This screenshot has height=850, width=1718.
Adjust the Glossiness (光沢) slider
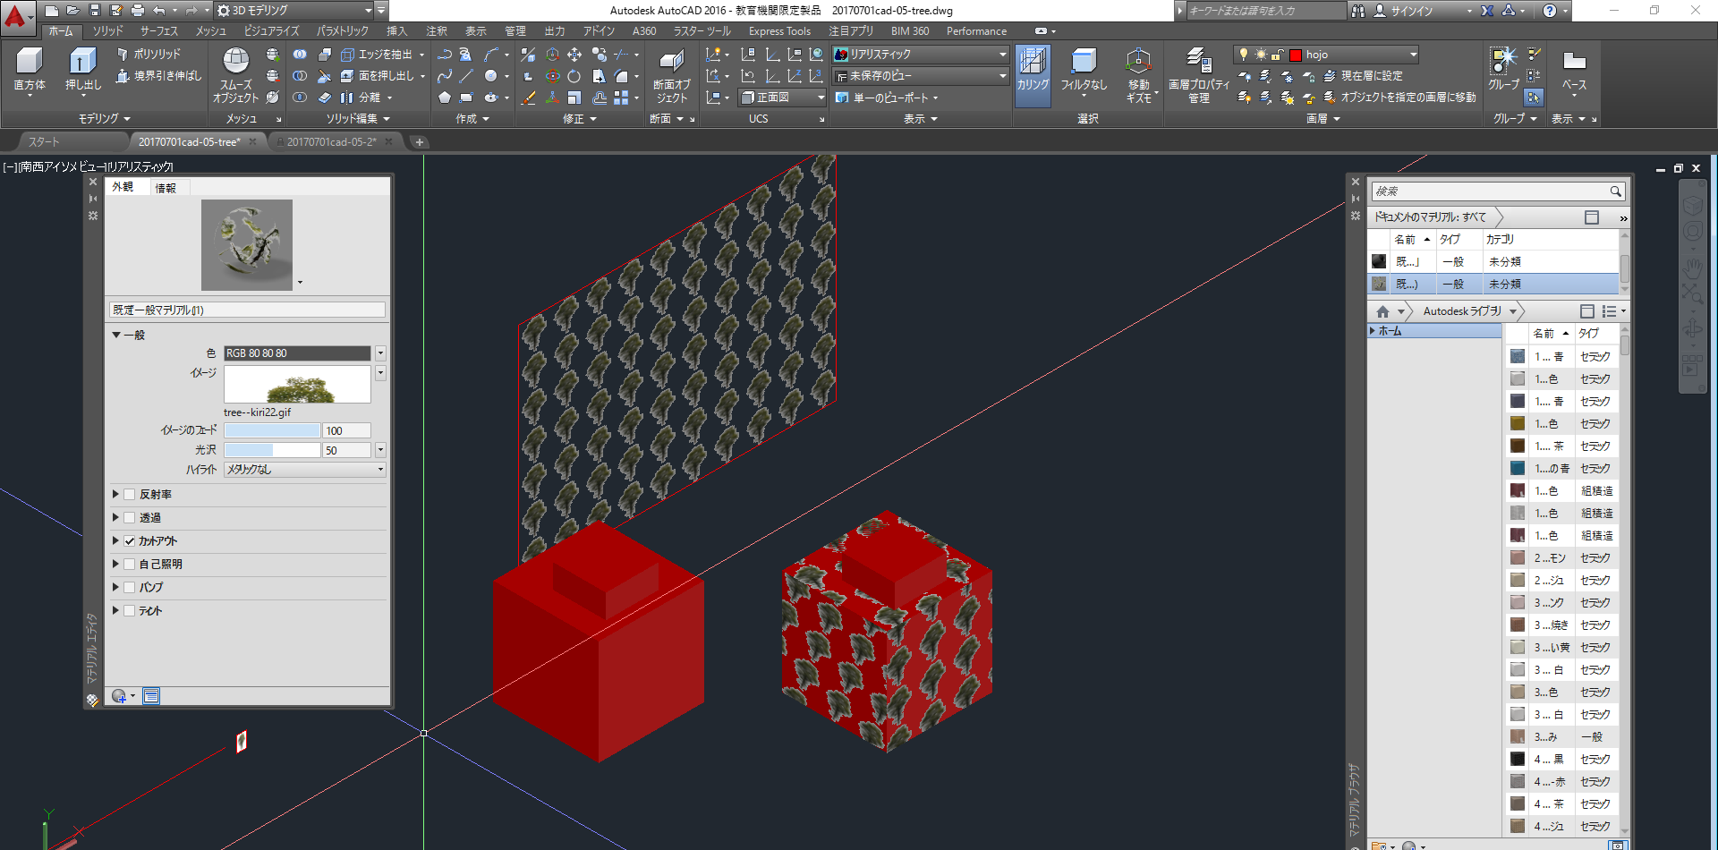[x=272, y=450]
